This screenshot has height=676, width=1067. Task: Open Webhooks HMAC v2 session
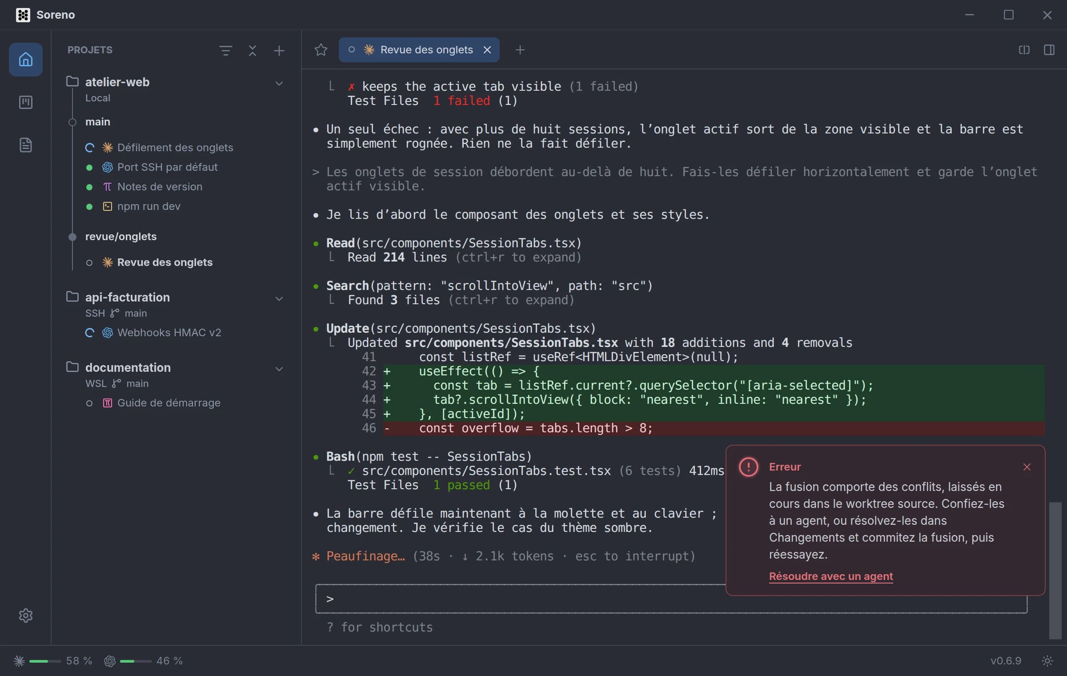[x=169, y=333]
